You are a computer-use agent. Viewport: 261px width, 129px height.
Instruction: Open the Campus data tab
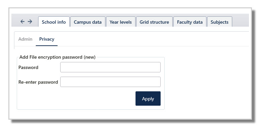(x=88, y=22)
